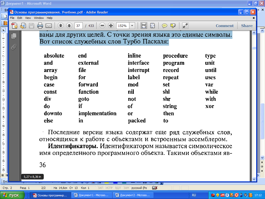Click the convert/export file toolbar icon
The image size is (265, 199).
(23, 26)
